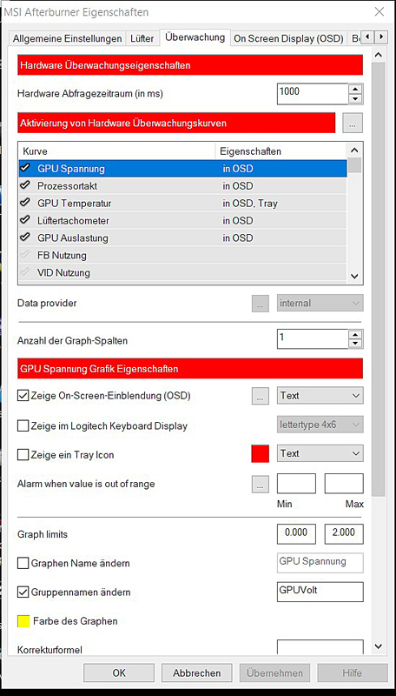
Task: Click the Eigenschaften column header
Action: (281, 151)
